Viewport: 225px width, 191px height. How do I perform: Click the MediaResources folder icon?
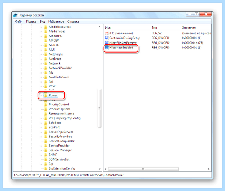[x=45, y=27]
